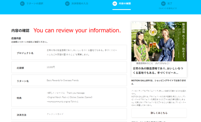Image resolution: width=201 pixels, height=122 pixels.
Task: Click the beer mug logo in project image
Action: coord(153,32)
